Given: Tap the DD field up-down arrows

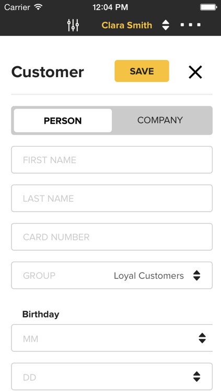Looking at the screenshot, I should tap(197, 376).
